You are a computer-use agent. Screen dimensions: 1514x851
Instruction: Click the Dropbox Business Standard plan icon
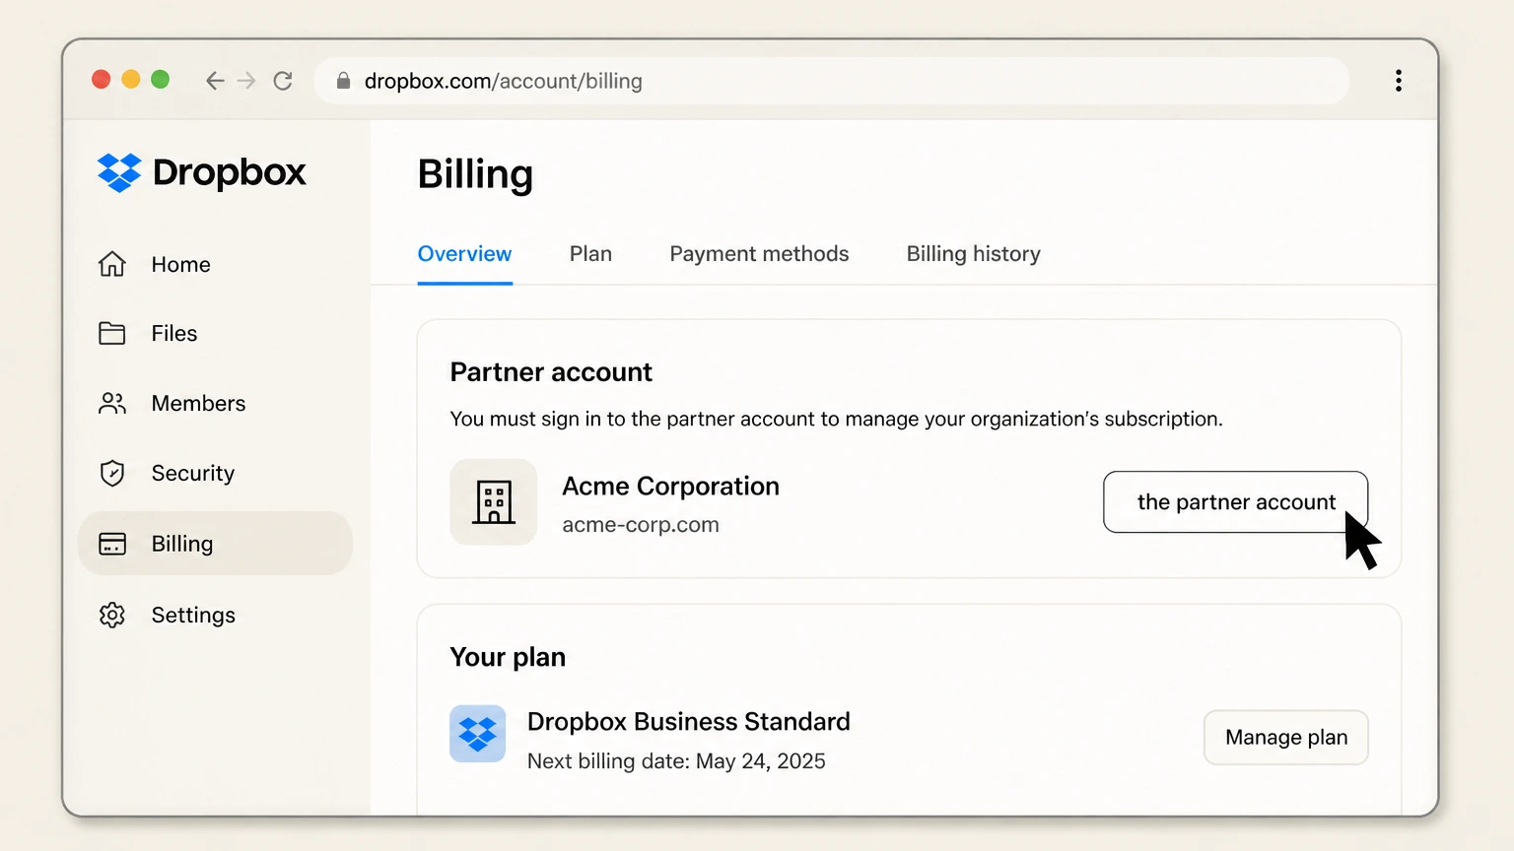pos(478,734)
